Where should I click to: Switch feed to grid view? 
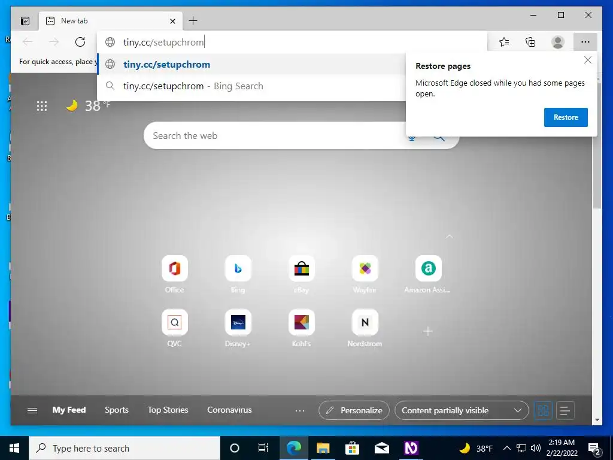[x=543, y=411]
